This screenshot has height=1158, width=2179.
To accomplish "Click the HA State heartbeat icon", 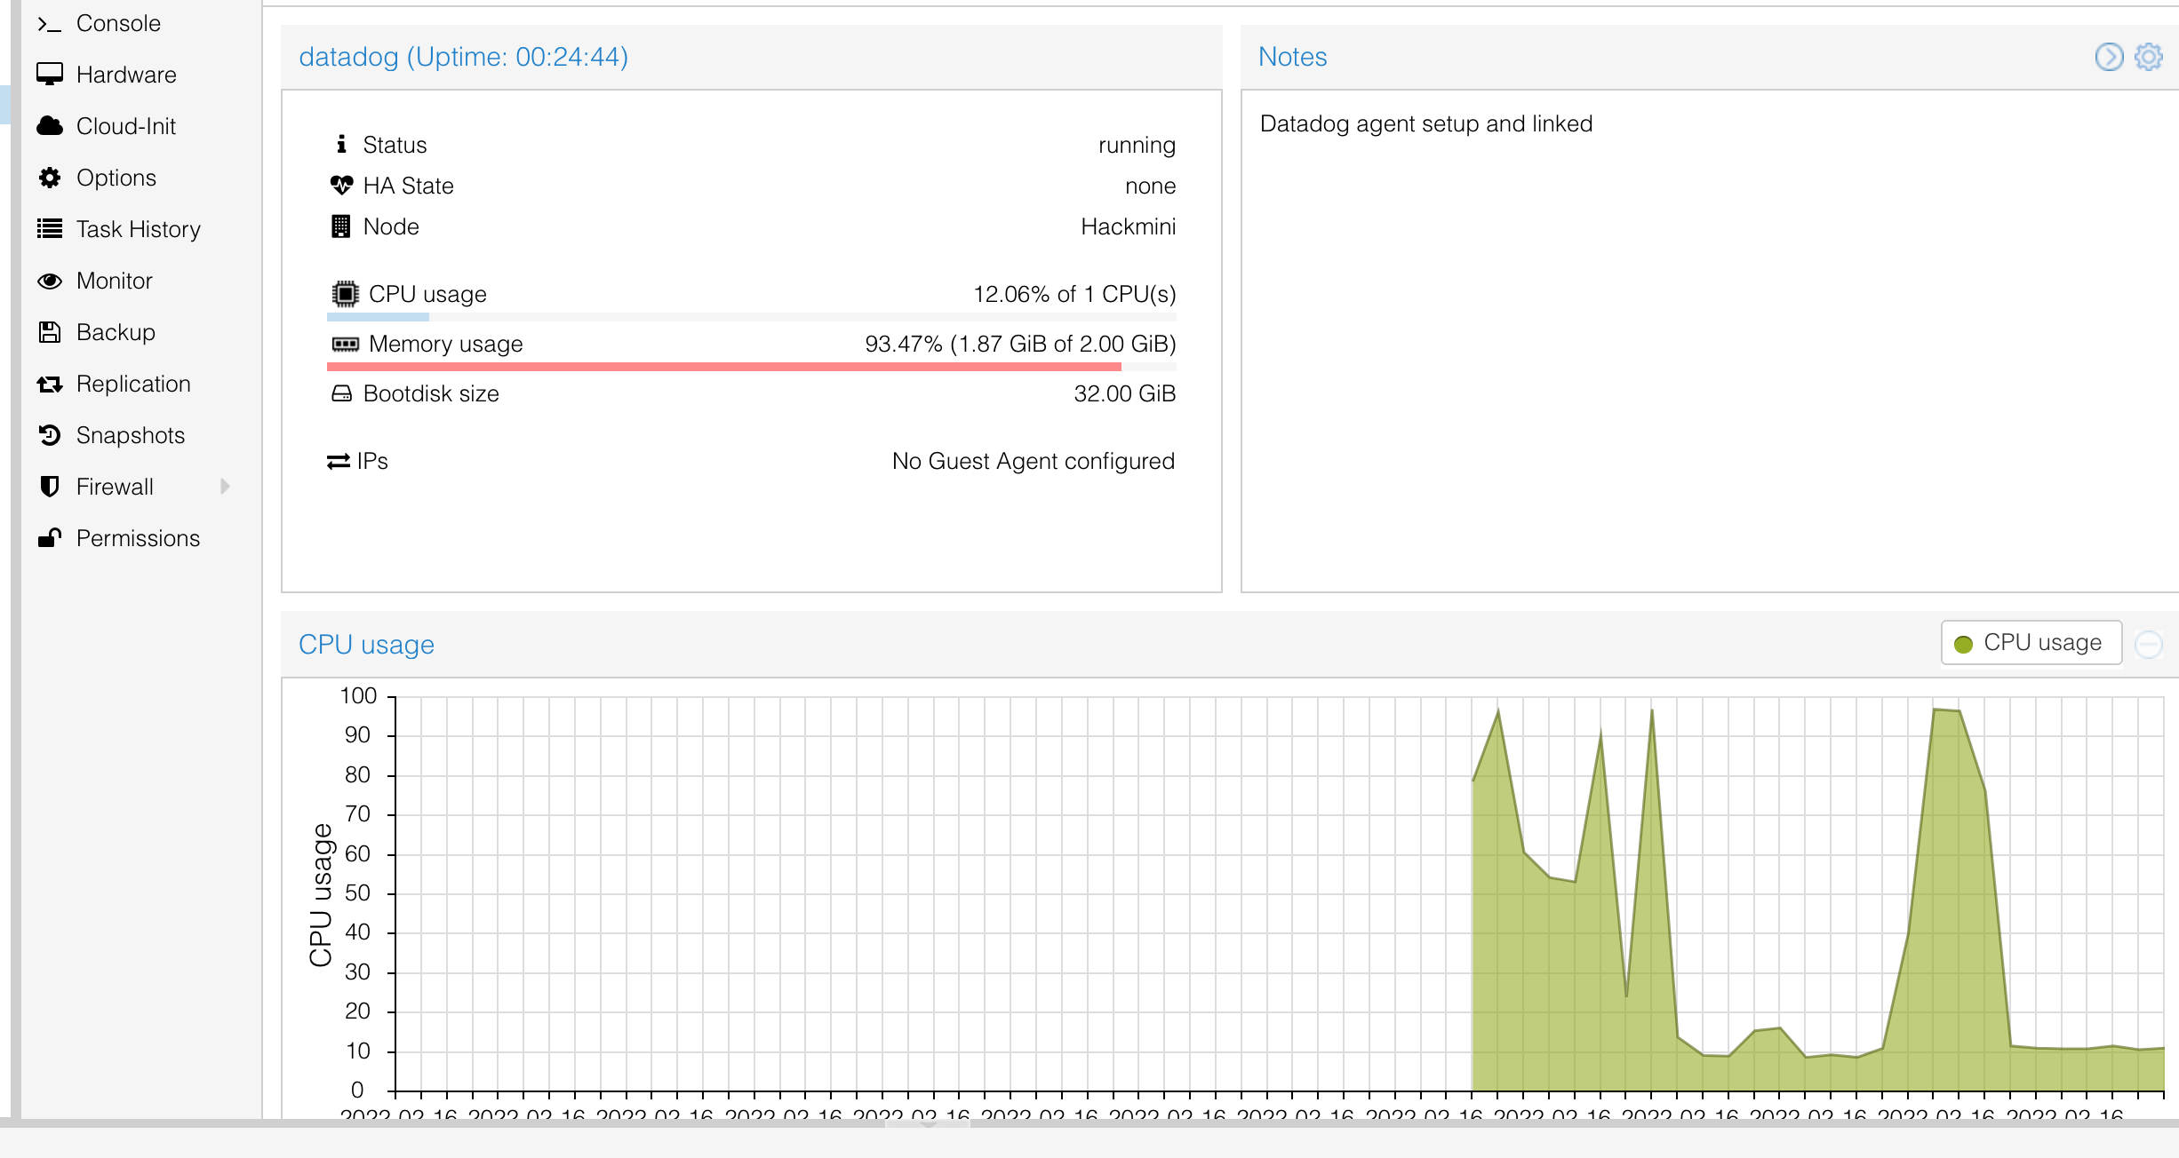I will tap(341, 186).
